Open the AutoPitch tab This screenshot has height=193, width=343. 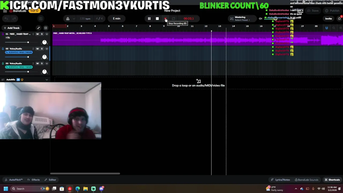(14, 180)
